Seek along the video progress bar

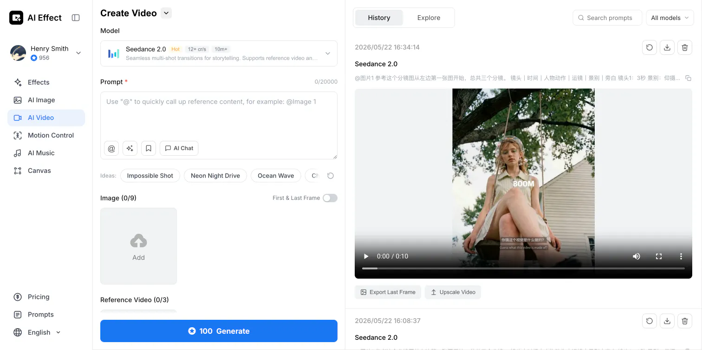[523, 269]
